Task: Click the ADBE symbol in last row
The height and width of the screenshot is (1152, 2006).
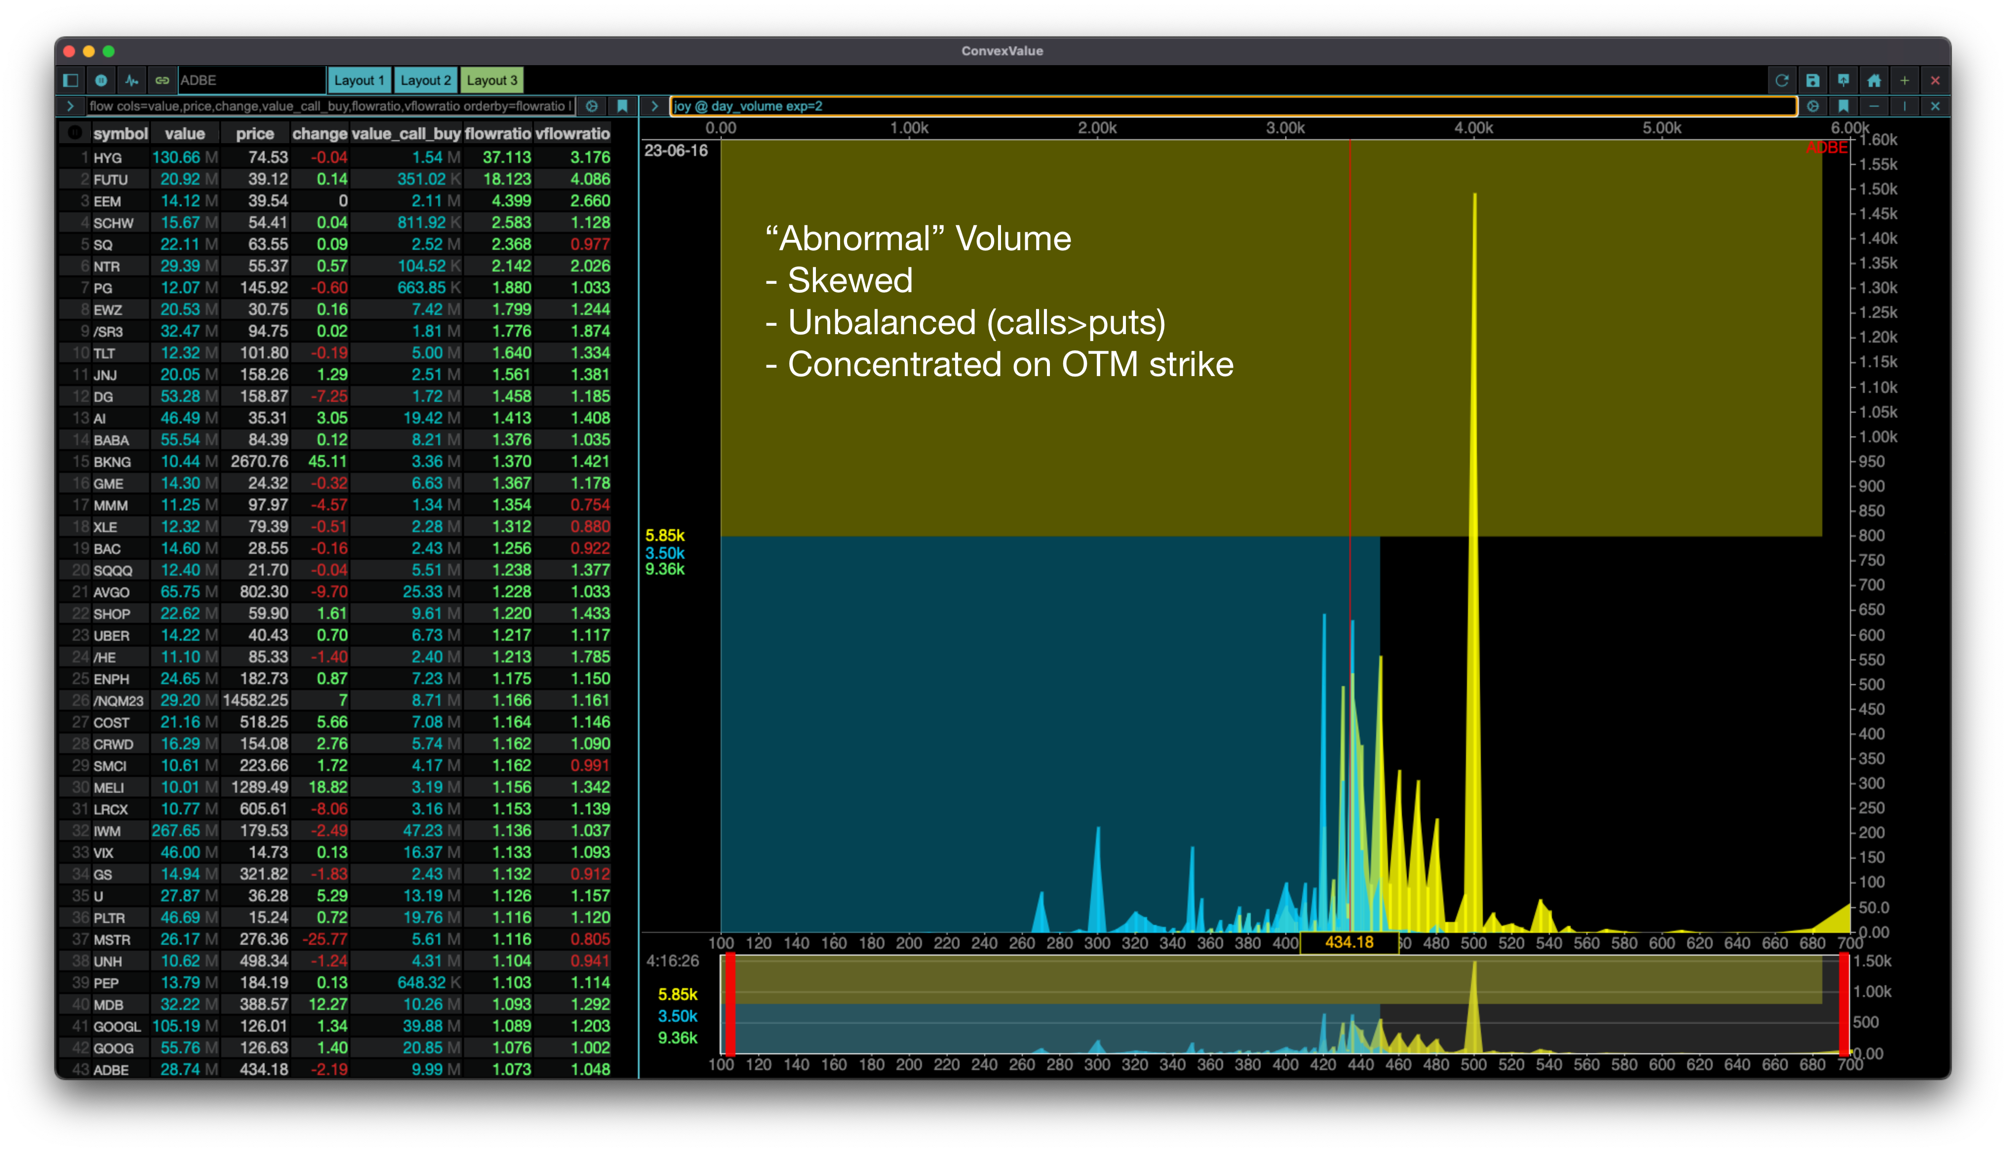Action: click(x=111, y=1070)
